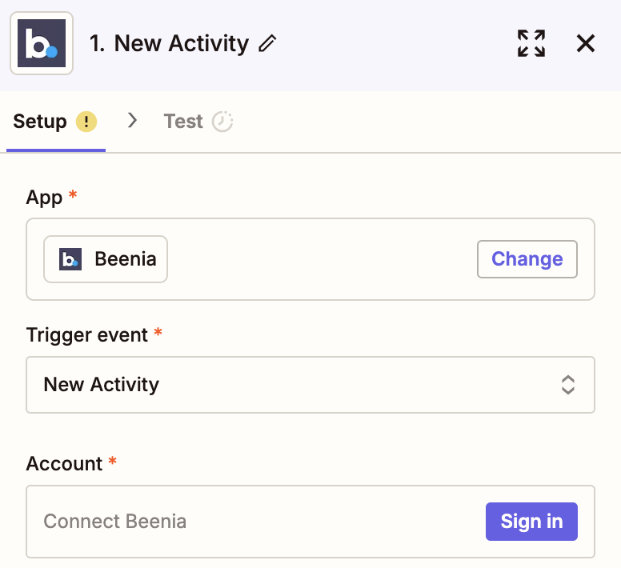Click the up-down arrows in Trigger event field

568,385
